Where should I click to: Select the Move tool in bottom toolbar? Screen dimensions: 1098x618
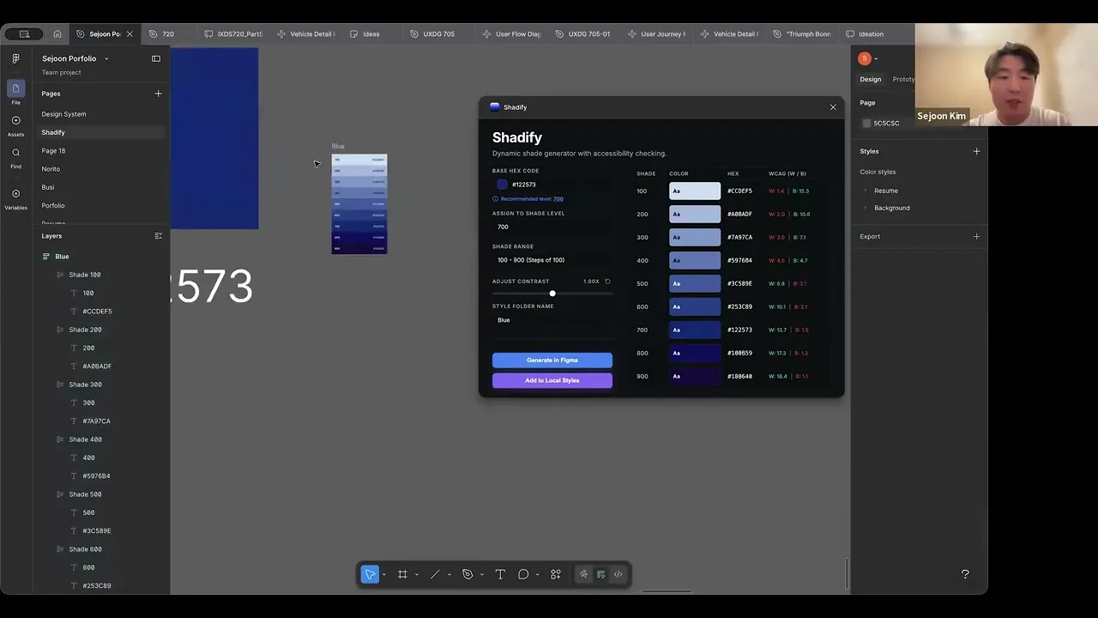(x=370, y=574)
